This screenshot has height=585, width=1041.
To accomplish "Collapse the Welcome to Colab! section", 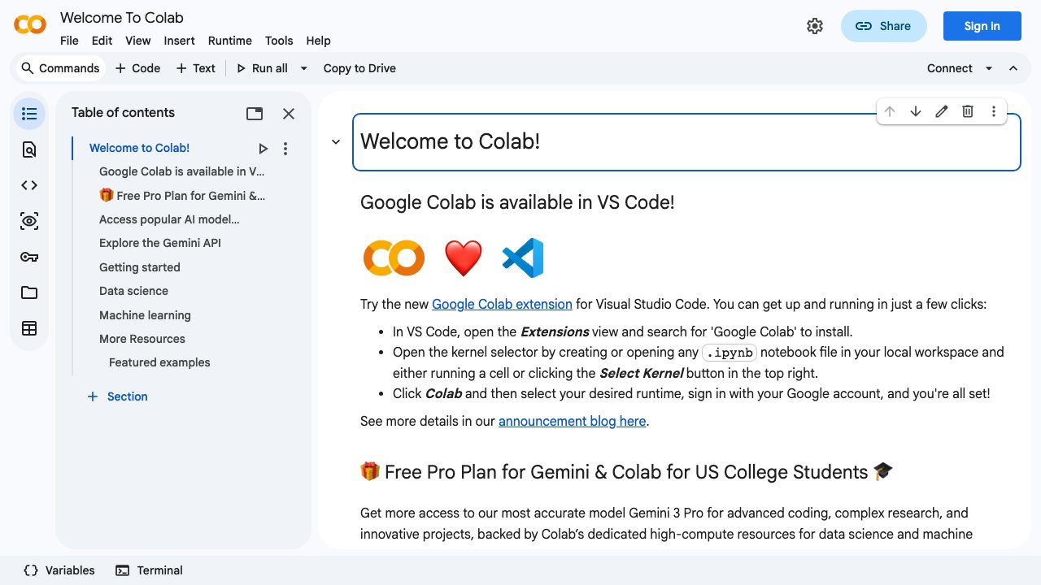I will coord(335,142).
